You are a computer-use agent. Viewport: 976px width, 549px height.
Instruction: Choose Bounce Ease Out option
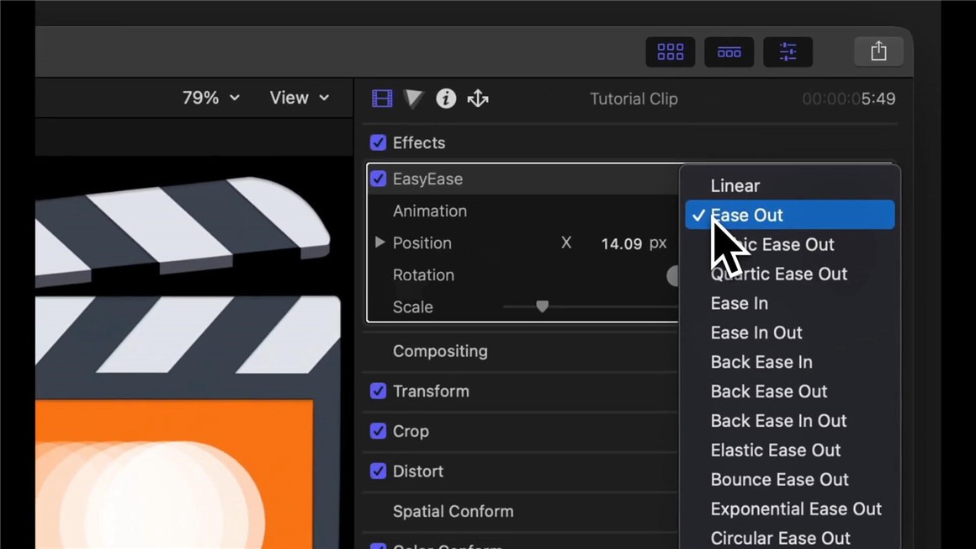779,480
